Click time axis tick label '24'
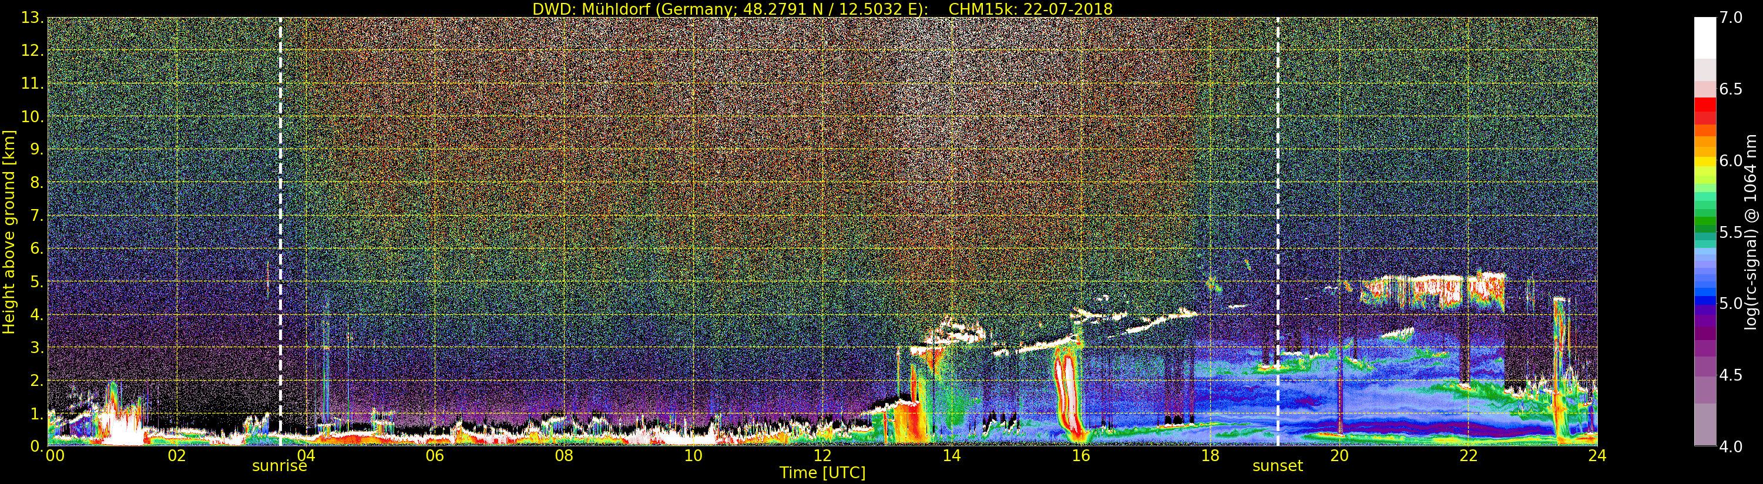 point(1597,455)
